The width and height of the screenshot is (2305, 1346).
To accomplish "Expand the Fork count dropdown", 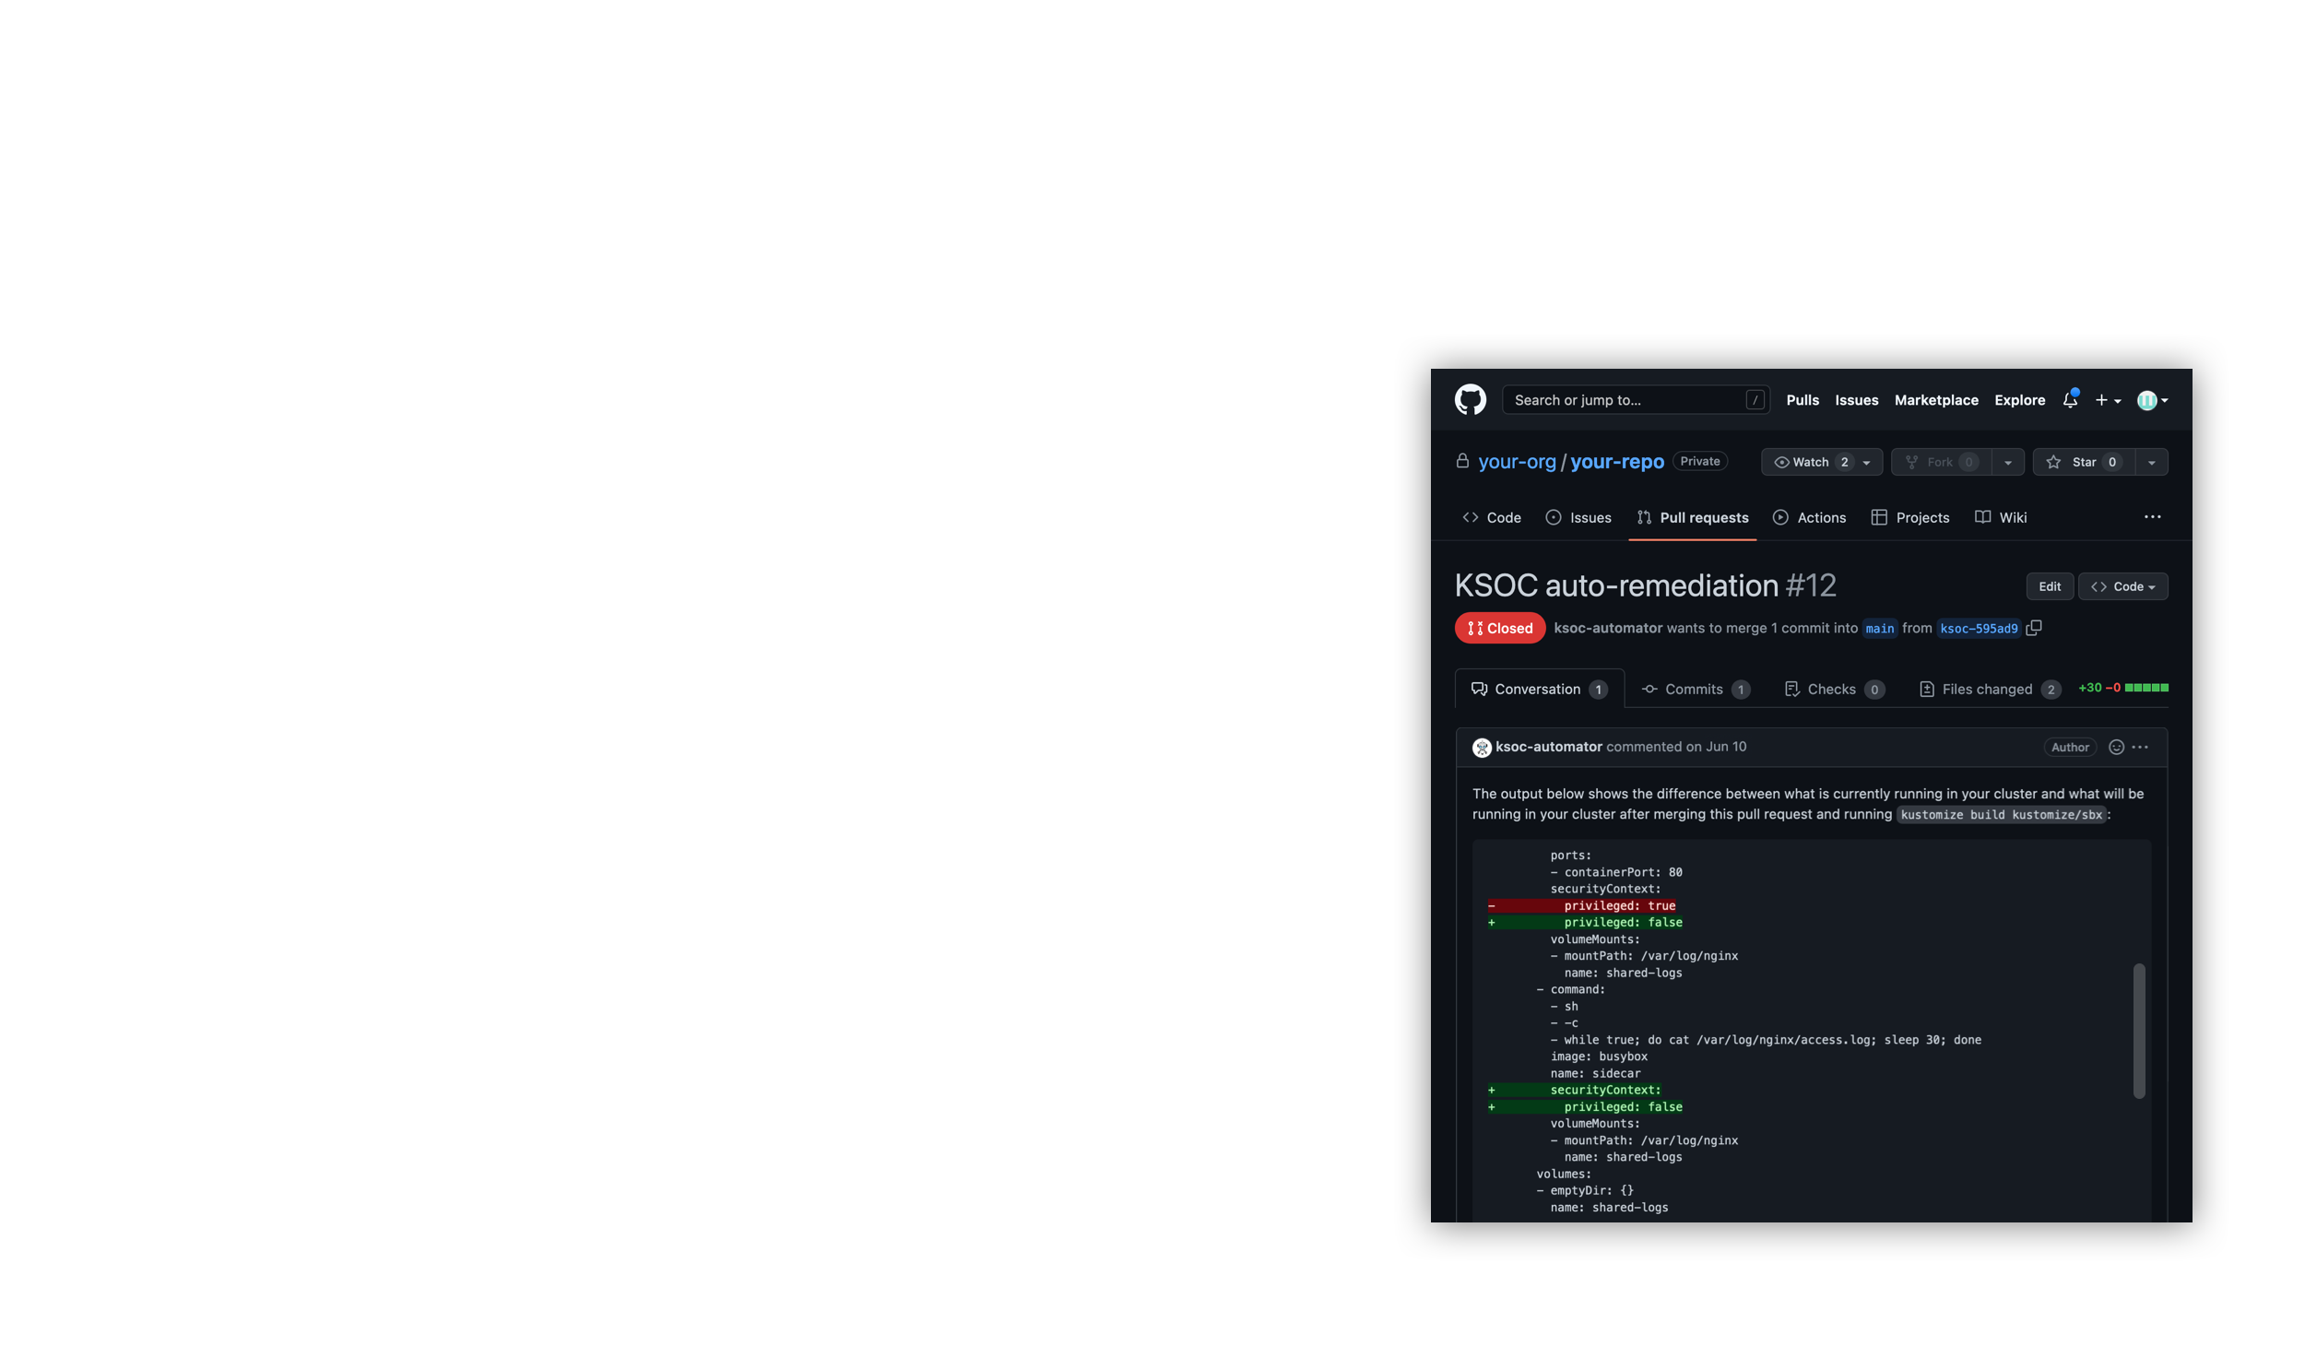I will [2009, 462].
